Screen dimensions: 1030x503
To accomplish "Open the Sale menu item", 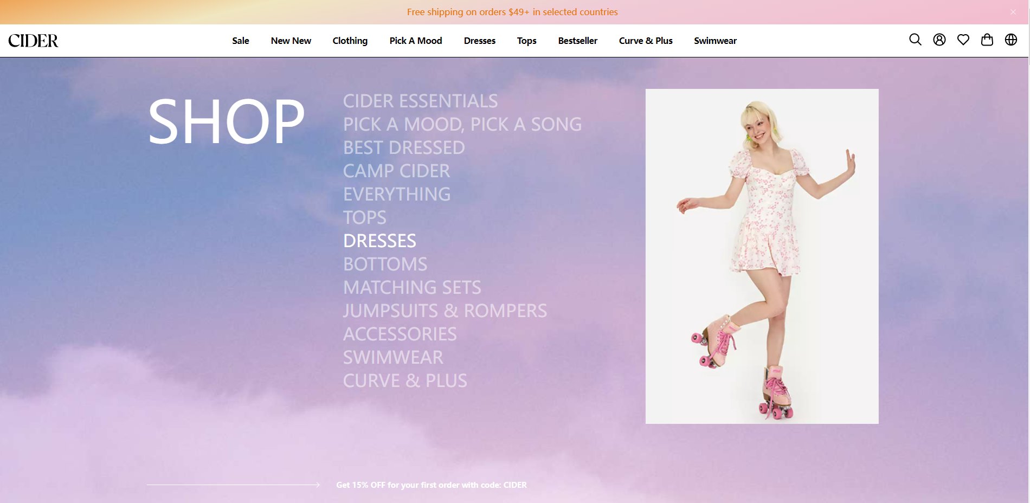I will pos(240,41).
